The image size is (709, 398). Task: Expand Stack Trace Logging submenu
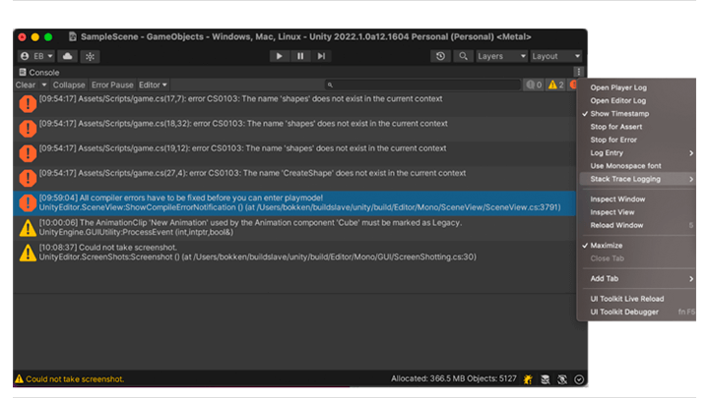(x=637, y=179)
